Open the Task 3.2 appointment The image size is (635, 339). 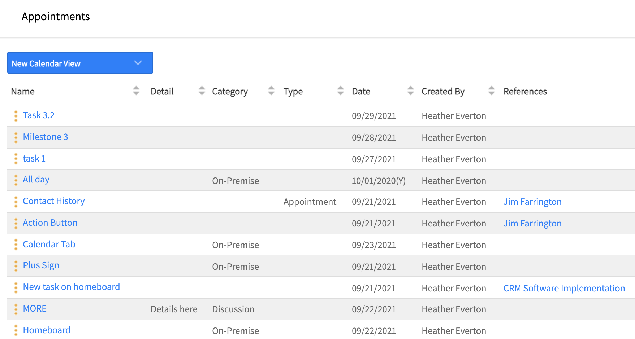39,115
